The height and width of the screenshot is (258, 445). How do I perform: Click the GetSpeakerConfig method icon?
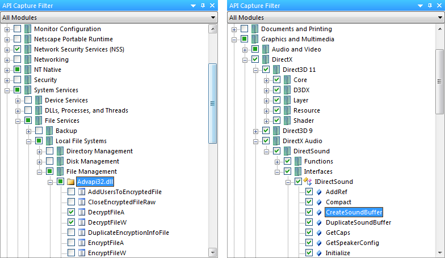point(319,243)
